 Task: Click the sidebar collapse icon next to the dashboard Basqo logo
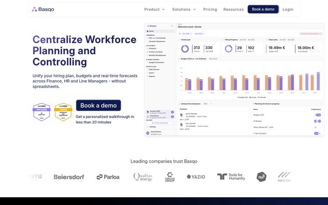pyautogui.click(x=172, y=26)
